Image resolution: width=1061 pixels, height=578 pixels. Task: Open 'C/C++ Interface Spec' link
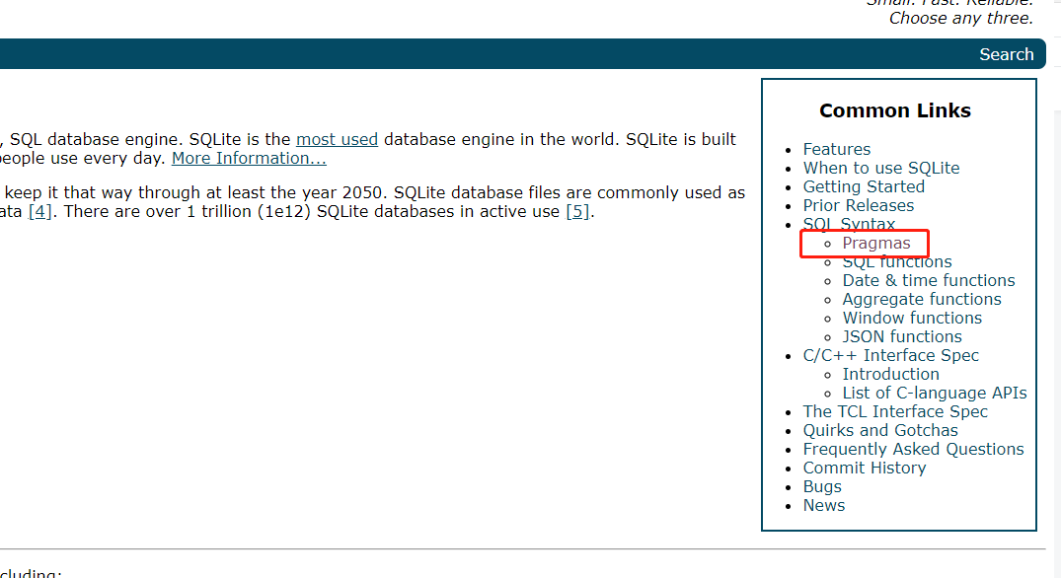pos(890,356)
